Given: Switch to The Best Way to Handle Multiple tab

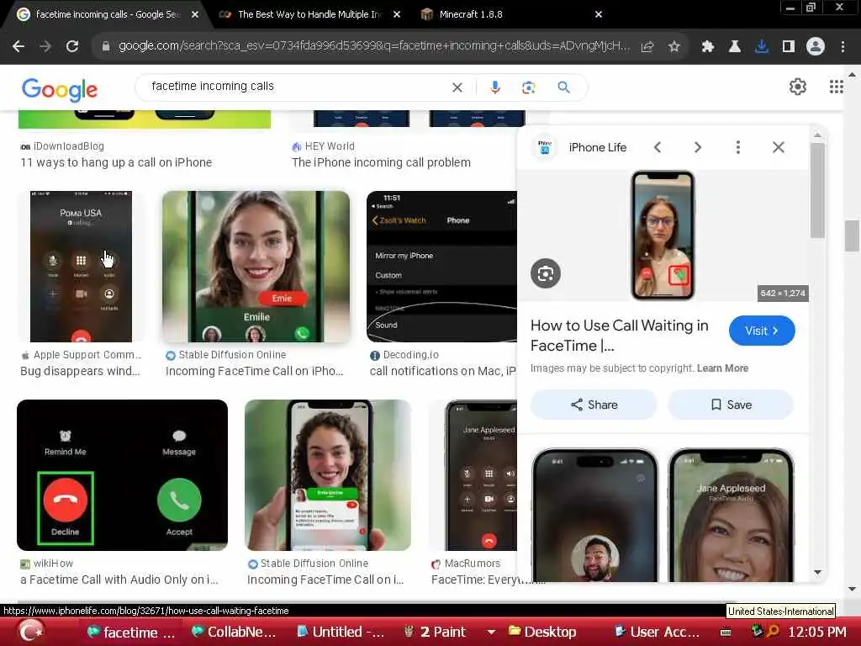Looking at the screenshot, I should pyautogui.click(x=309, y=14).
